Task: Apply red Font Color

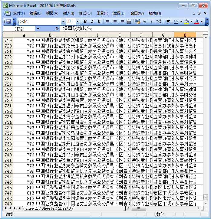Action: 197,21
